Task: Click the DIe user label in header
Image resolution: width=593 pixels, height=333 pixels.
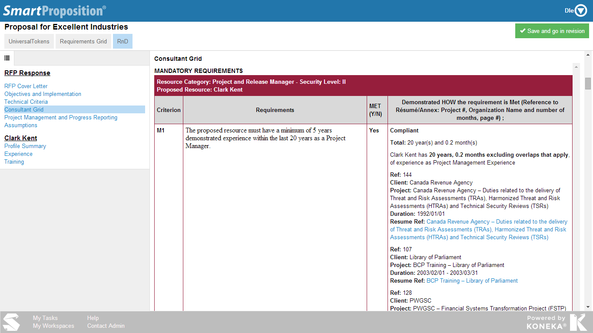Action: point(569,11)
